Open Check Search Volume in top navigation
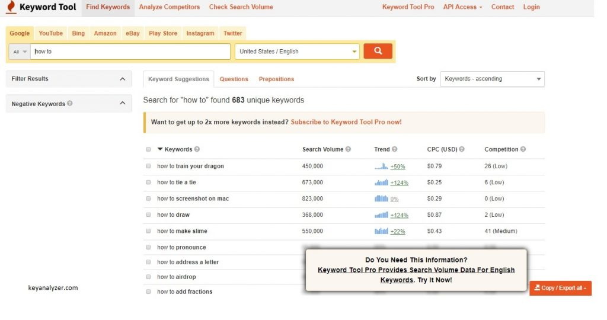 [x=241, y=7]
